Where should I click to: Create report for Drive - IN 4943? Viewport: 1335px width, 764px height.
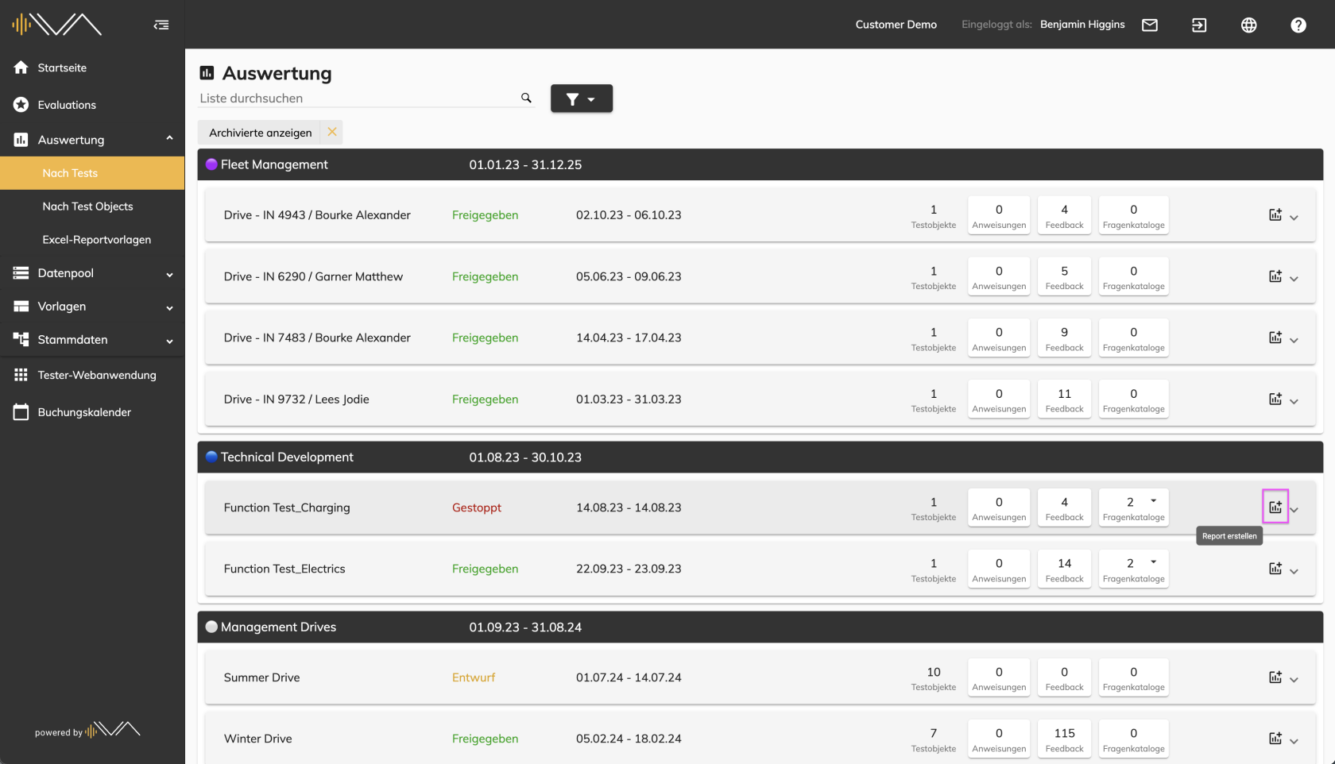pos(1275,214)
